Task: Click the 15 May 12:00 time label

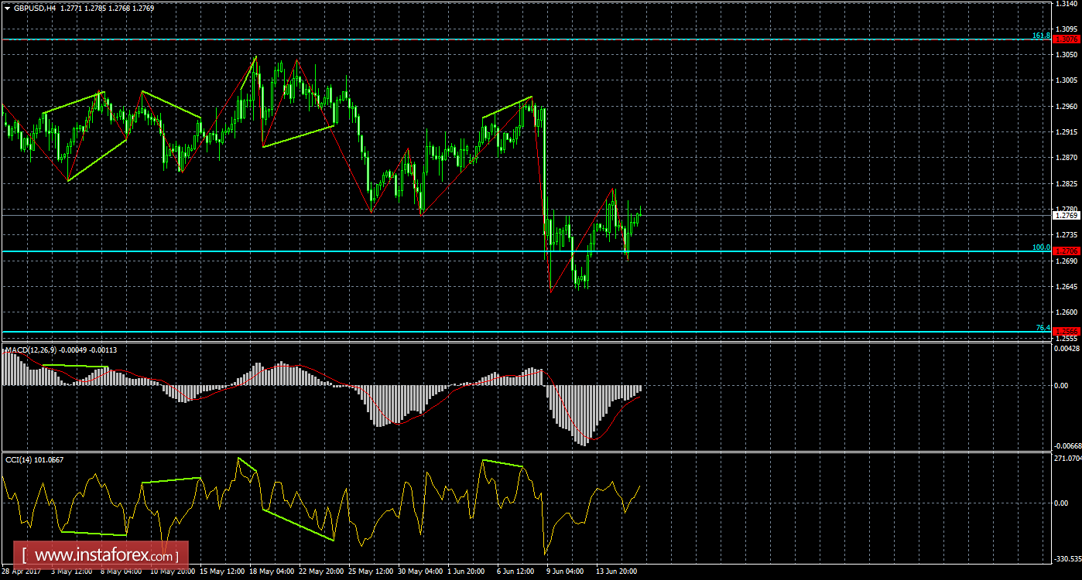Action: point(221,571)
